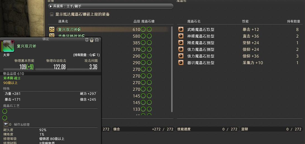Click the glamour dresser icon in the tooltip

pyautogui.click(x=92, y=40)
